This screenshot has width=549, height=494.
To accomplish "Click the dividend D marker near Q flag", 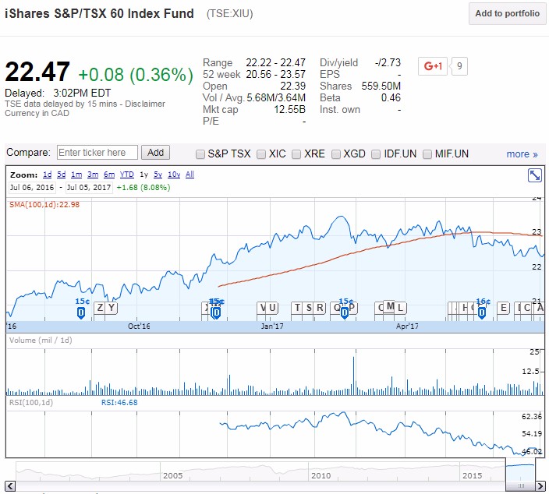I will point(344,312).
